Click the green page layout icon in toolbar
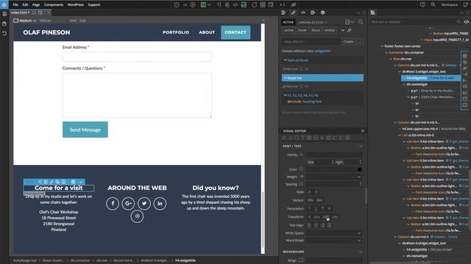Image resolution: width=471 pixels, height=264 pixels. pyautogui.click(x=203, y=5)
